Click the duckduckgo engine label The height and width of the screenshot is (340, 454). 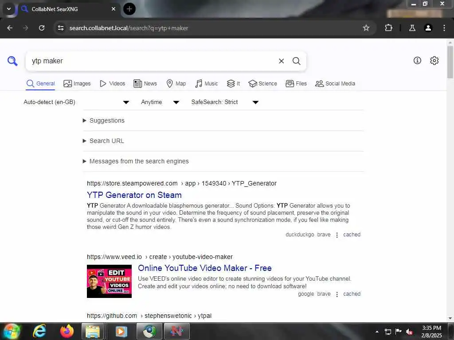300,235
